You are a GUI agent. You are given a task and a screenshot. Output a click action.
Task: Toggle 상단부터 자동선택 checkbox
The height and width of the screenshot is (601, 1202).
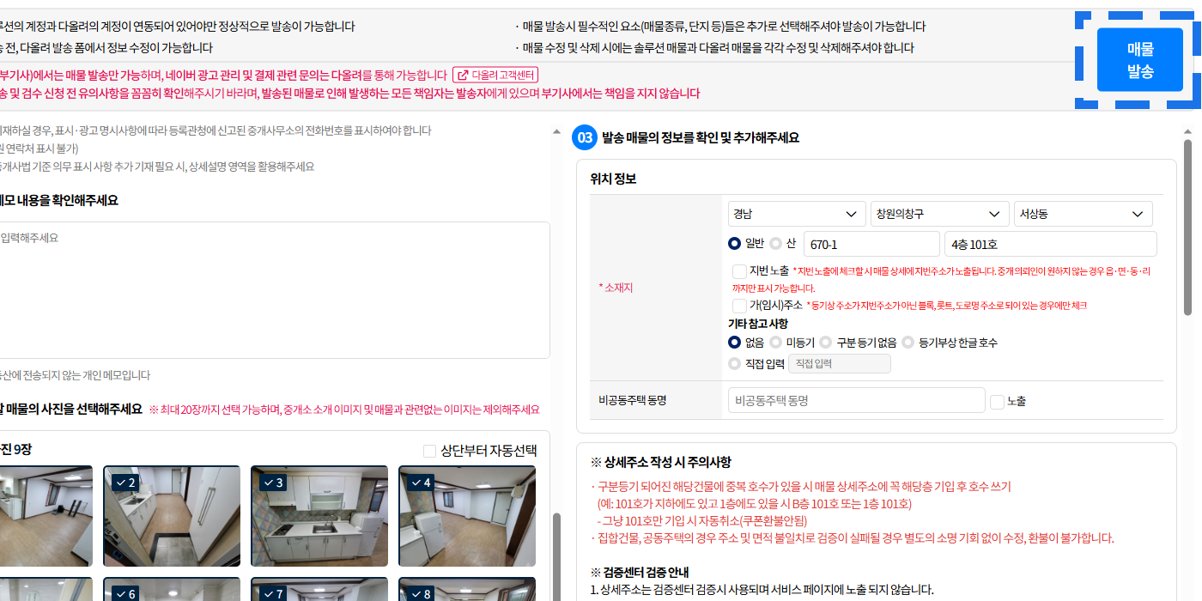click(430, 451)
